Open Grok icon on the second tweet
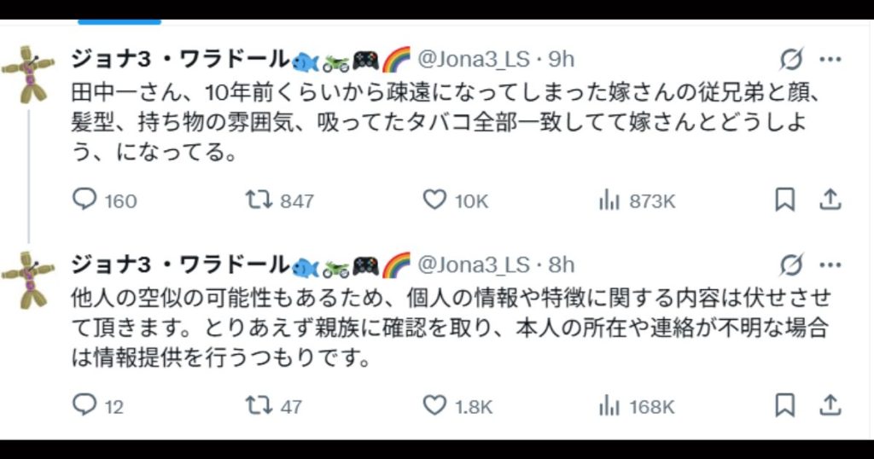 tap(791, 265)
